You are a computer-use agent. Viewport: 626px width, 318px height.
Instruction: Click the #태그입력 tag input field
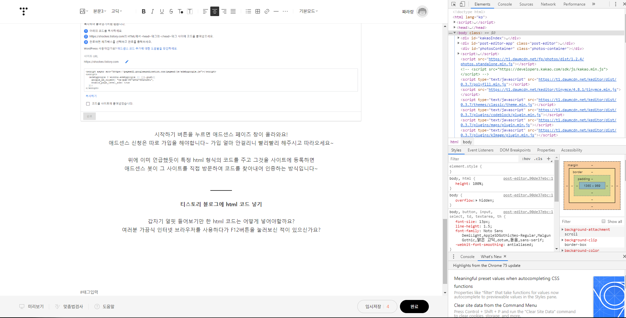click(89, 292)
